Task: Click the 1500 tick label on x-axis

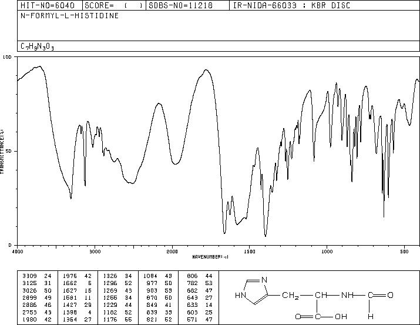Action: [250, 252]
